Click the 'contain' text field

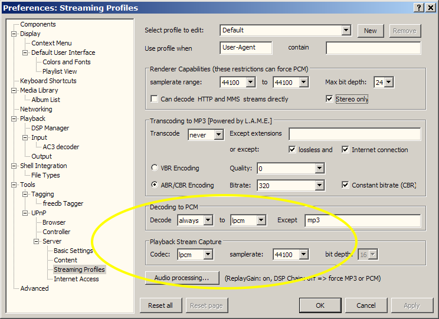point(373,48)
